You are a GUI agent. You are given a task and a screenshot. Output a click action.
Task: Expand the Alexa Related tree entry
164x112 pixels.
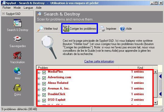39,84
